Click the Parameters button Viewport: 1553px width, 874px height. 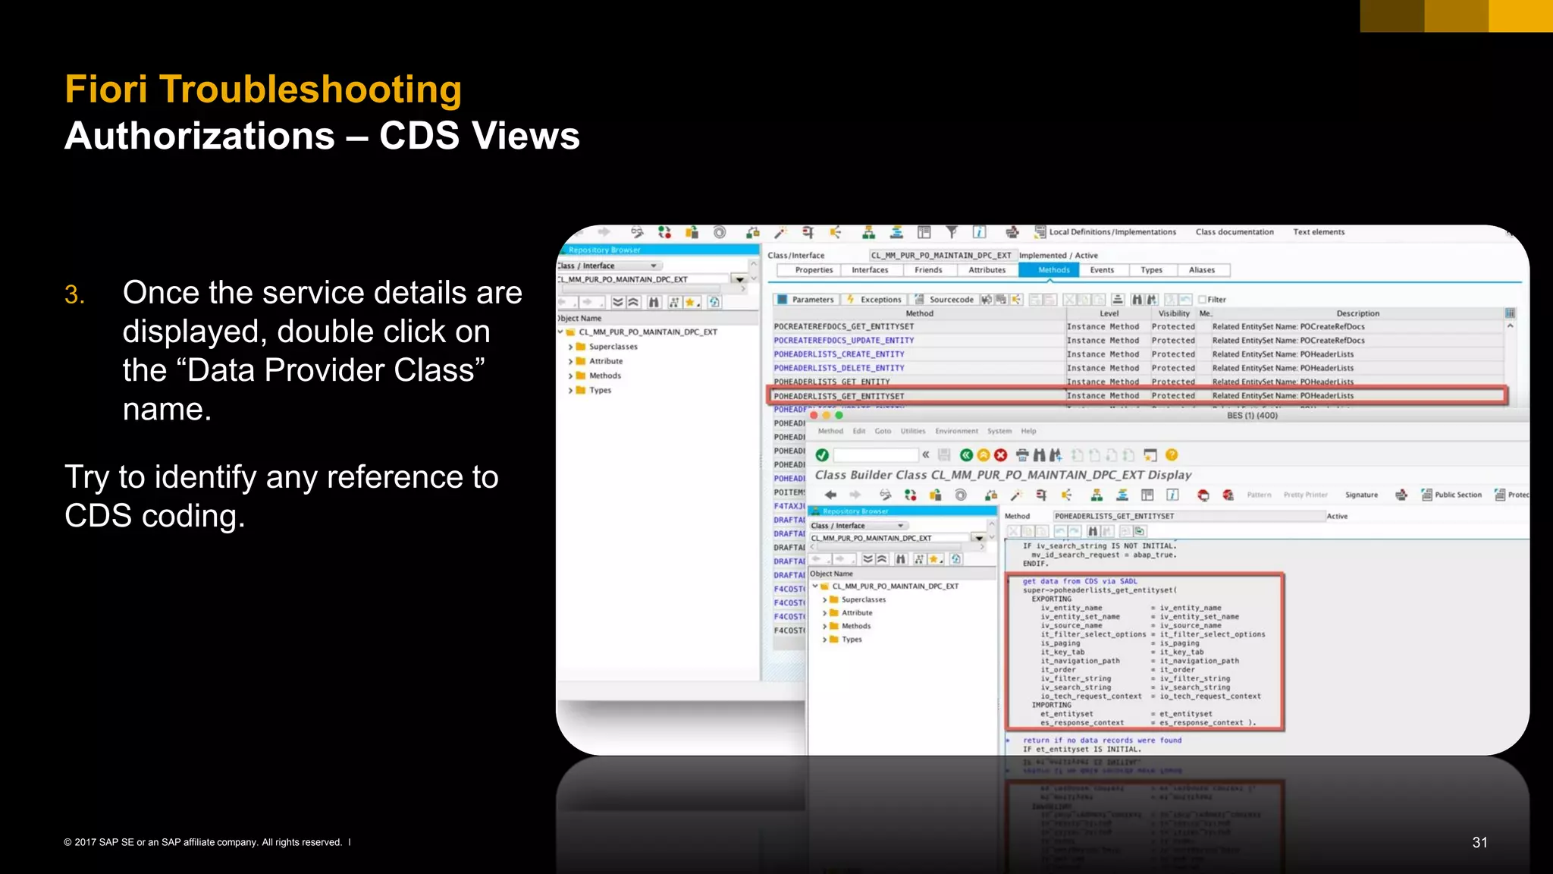[806, 300]
